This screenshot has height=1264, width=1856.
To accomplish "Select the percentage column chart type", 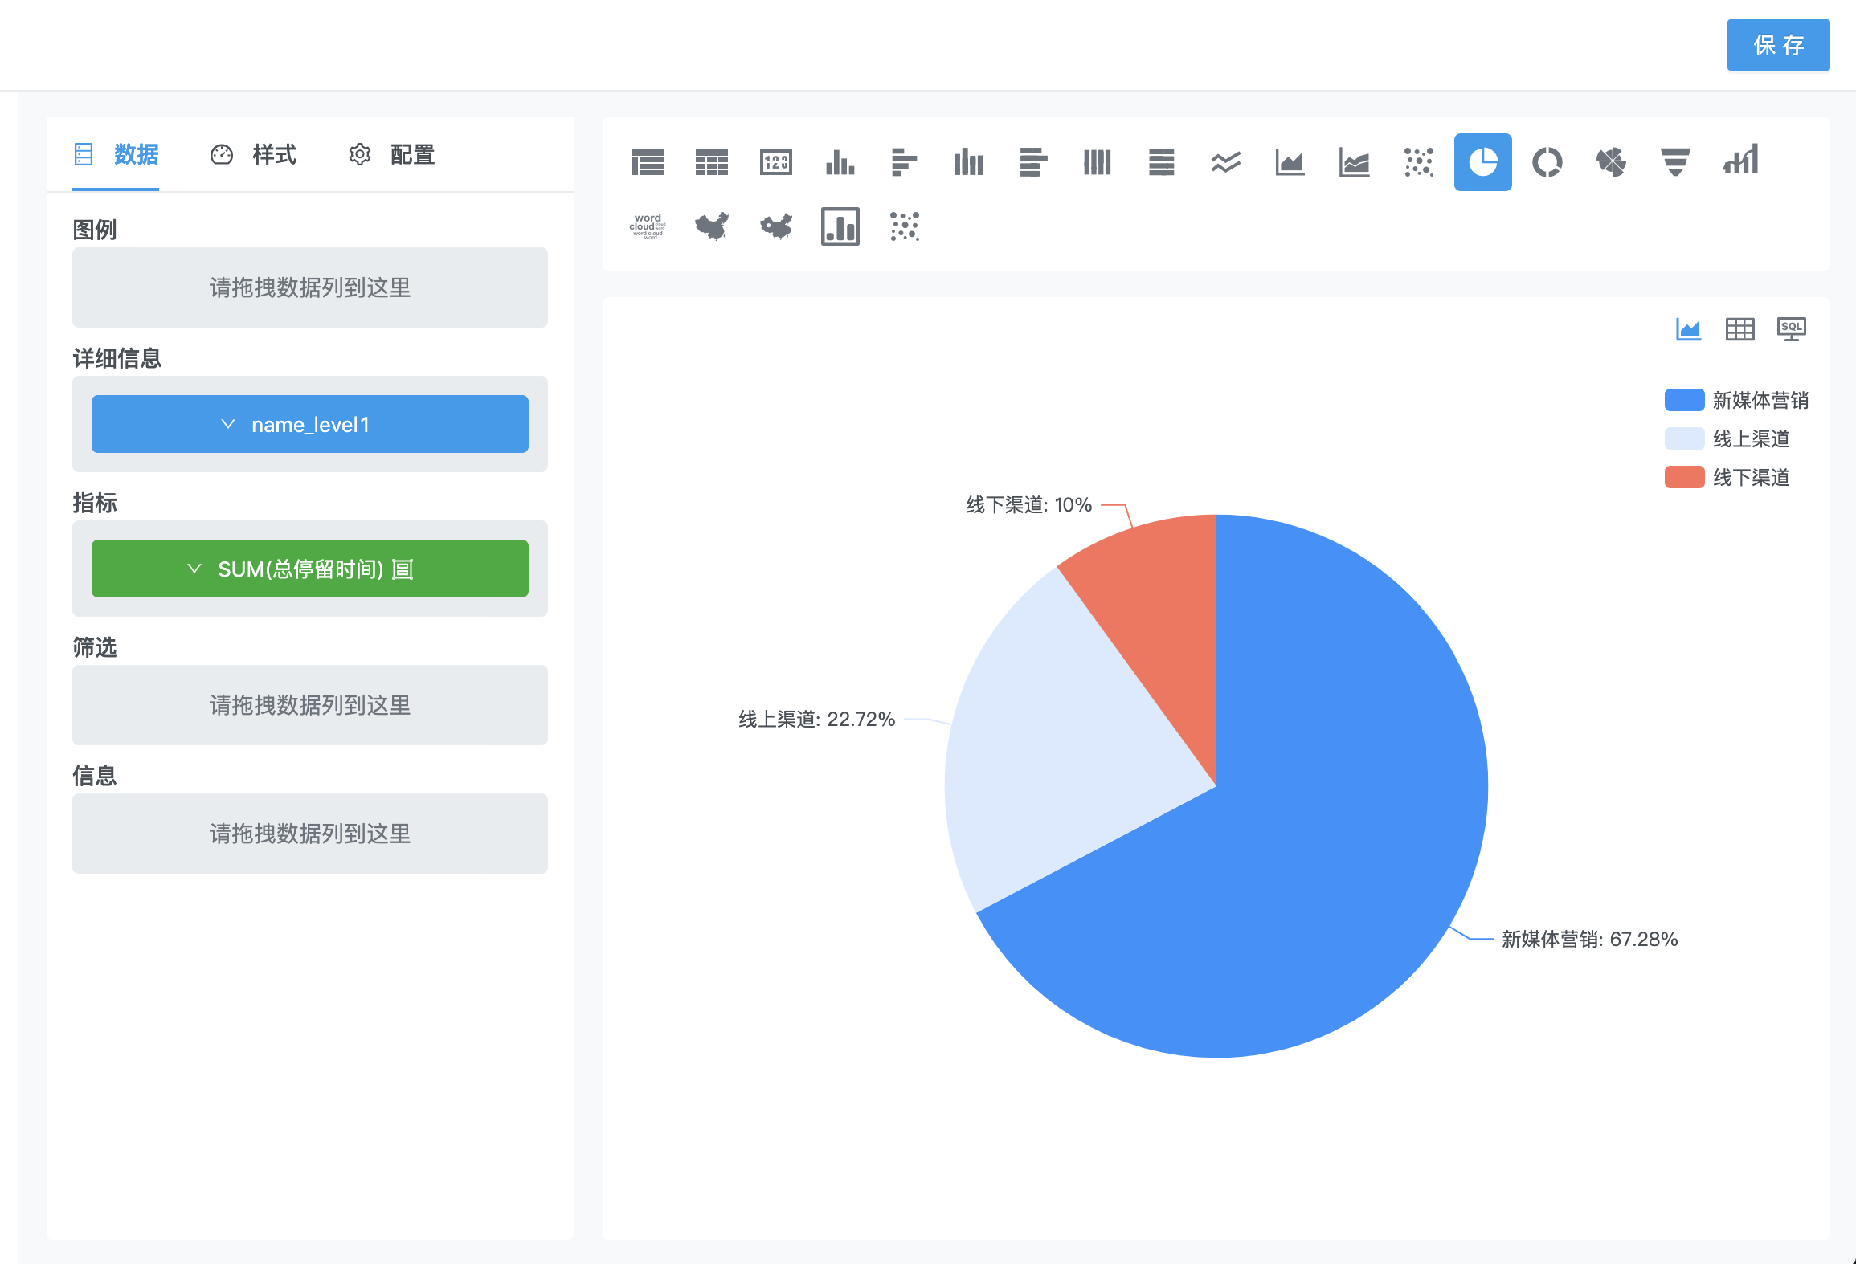I will [x=1097, y=162].
